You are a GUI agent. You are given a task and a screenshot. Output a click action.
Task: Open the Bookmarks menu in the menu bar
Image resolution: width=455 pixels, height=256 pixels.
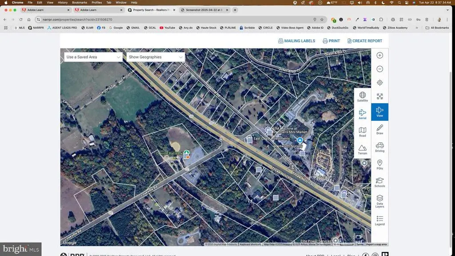pyautogui.click(x=80, y=3)
